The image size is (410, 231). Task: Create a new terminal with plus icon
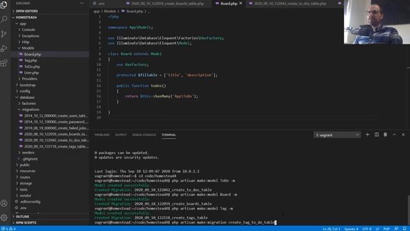367,135
